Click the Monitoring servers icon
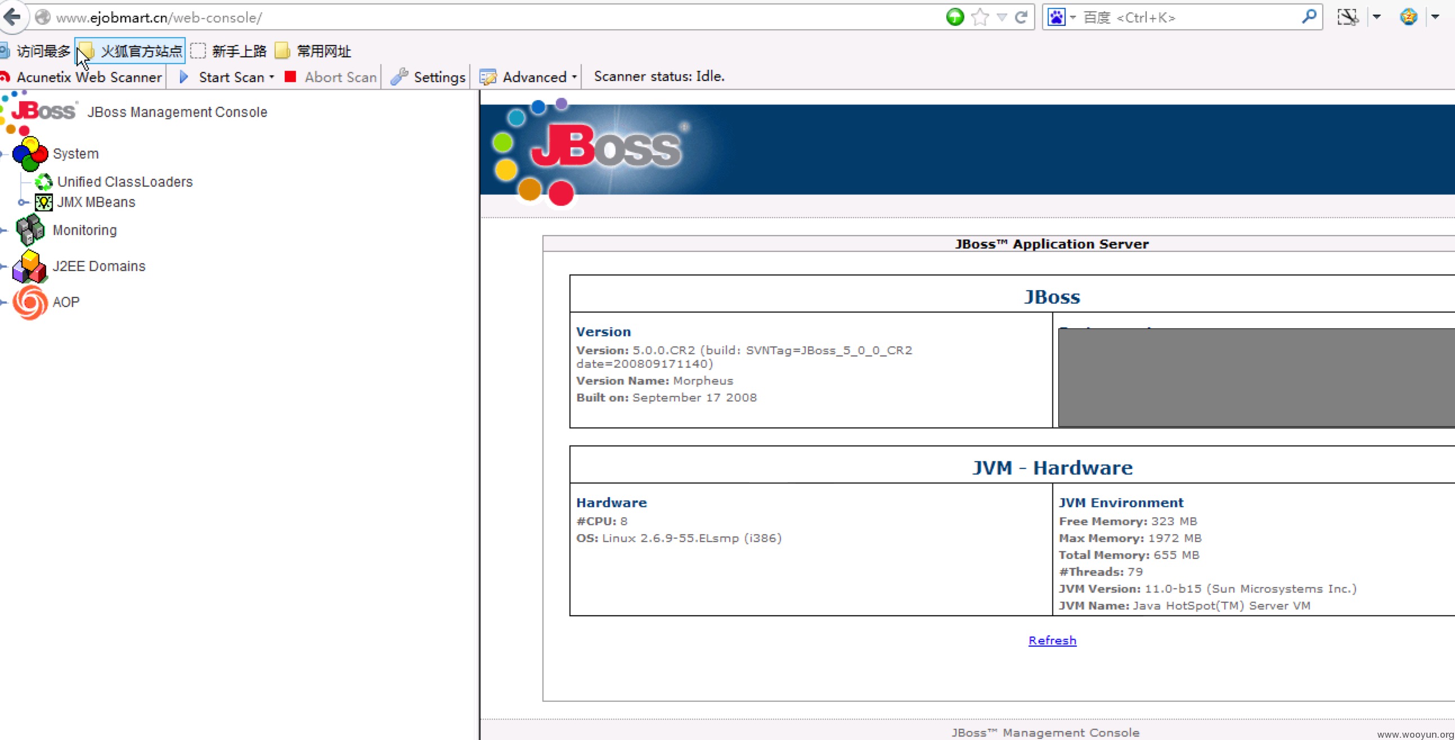 tap(29, 231)
